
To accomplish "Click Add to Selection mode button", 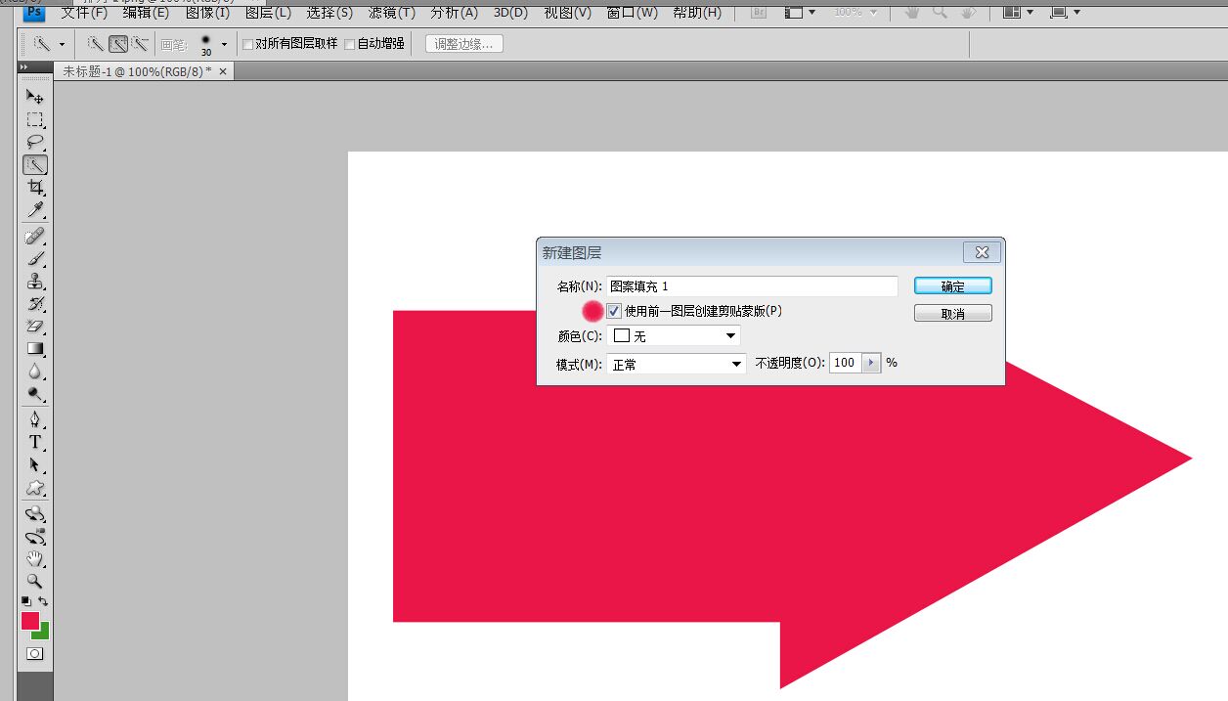I will click(117, 44).
